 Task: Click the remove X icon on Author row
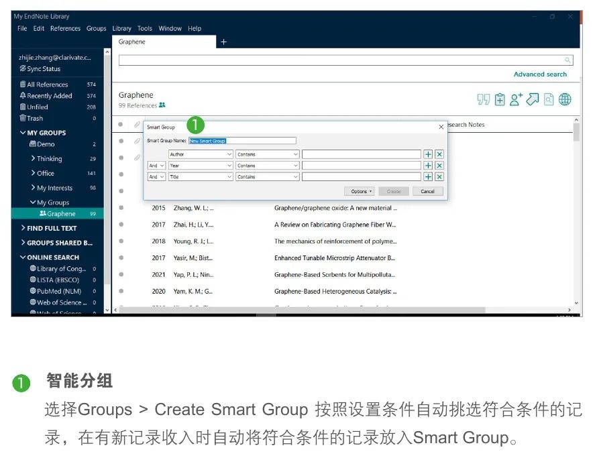click(x=439, y=154)
